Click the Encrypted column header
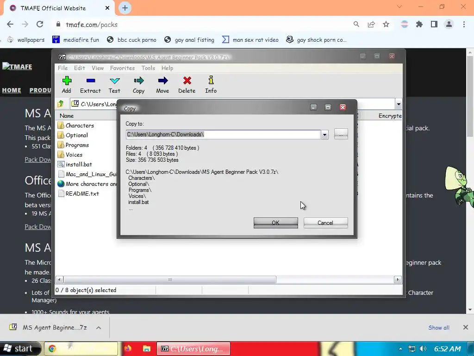Viewport: 474px width, 356px height. point(390,115)
